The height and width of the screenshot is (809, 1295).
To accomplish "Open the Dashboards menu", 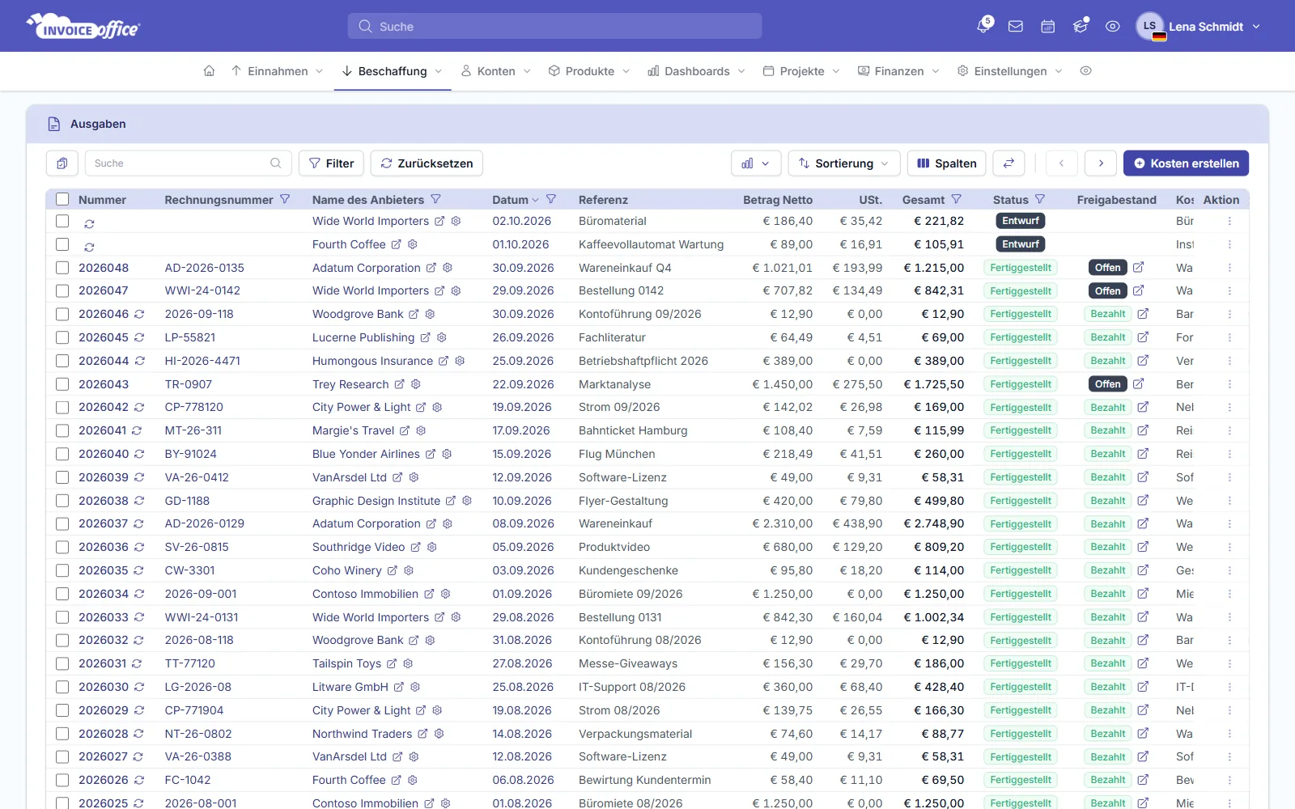I will (x=697, y=71).
